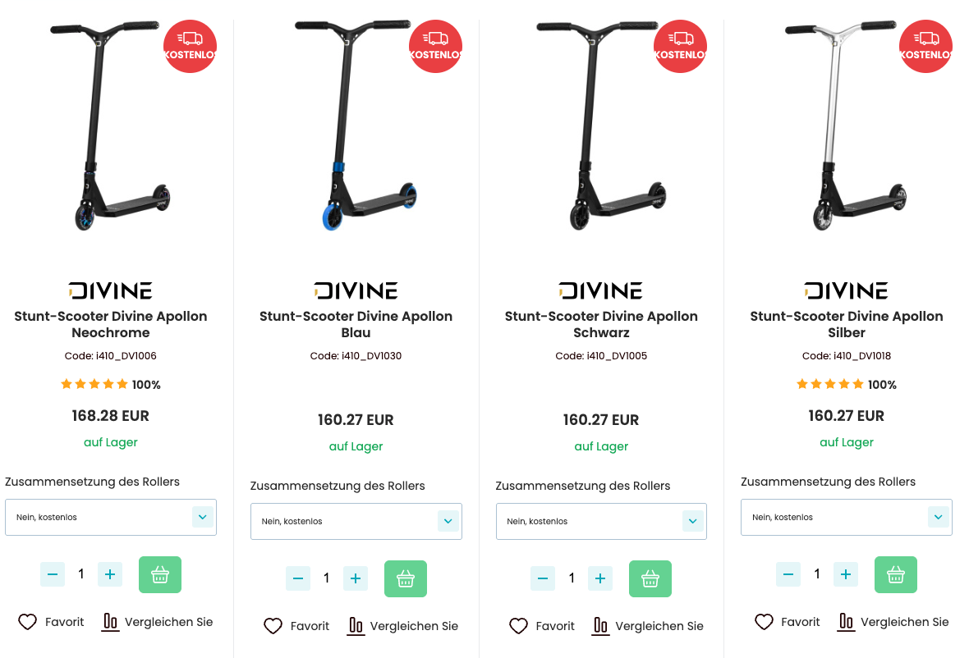Click the Neochrome five-star rating
The height and width of the screenshot is (658, 969).
94,384
